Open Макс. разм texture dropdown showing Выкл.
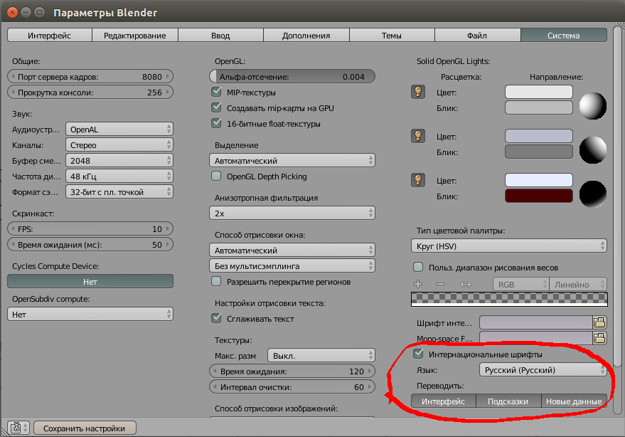Image resolution: width=625 pixels, height=437 pixels. tap(321, 356)
